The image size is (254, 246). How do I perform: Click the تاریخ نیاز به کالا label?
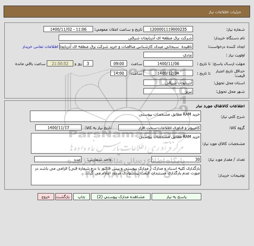98,128
